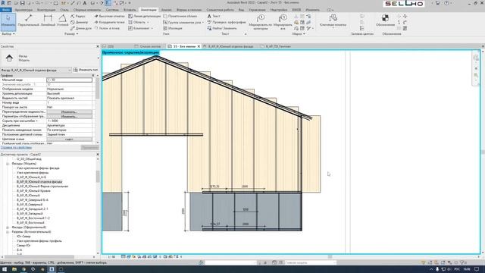Click Ключевая пометка keynote tool
Screen dimensions: 485x273
coord(333,20)
